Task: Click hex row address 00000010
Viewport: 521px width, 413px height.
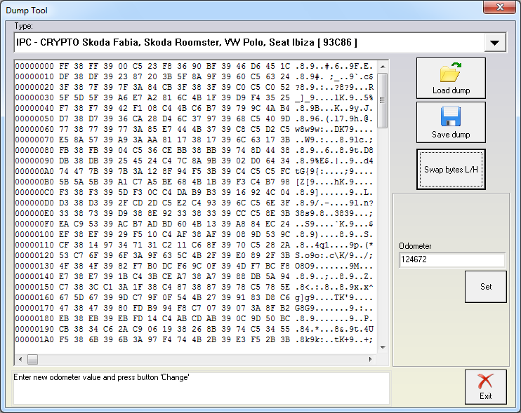Action: [x=34, y=76]
